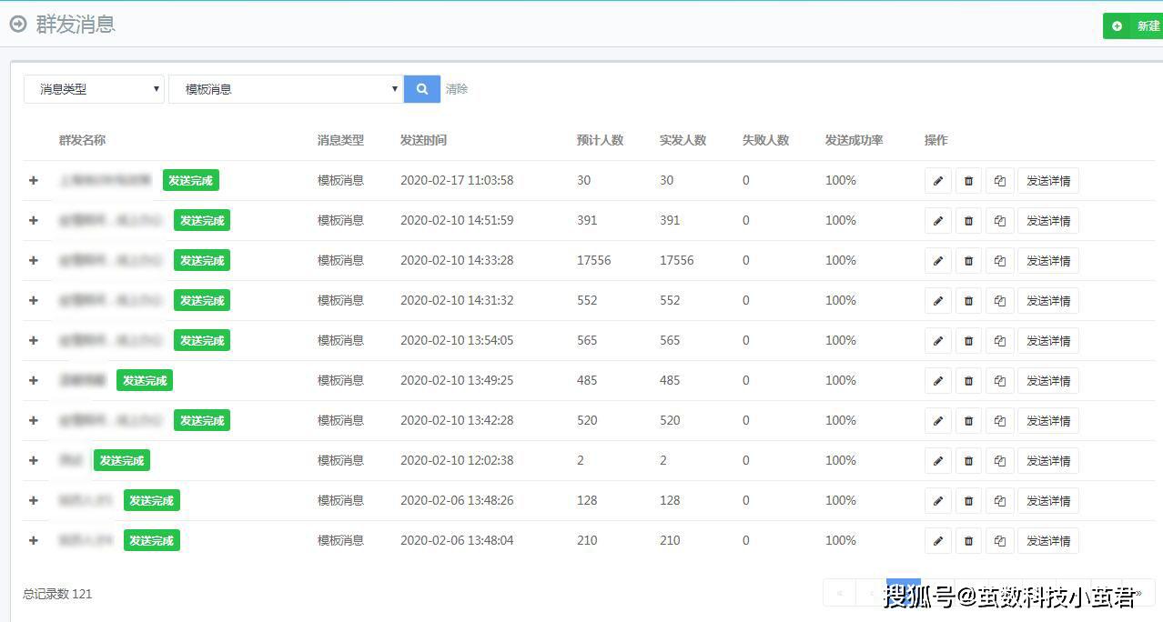Click the delete icon on the 12:02:38 row

coord(968,460)
